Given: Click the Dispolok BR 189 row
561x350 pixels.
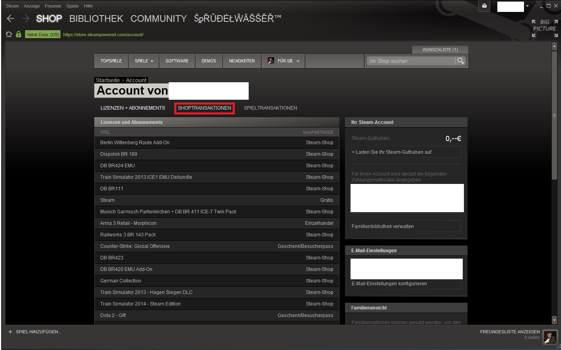Looking at the screenshot, I should 217,154.
